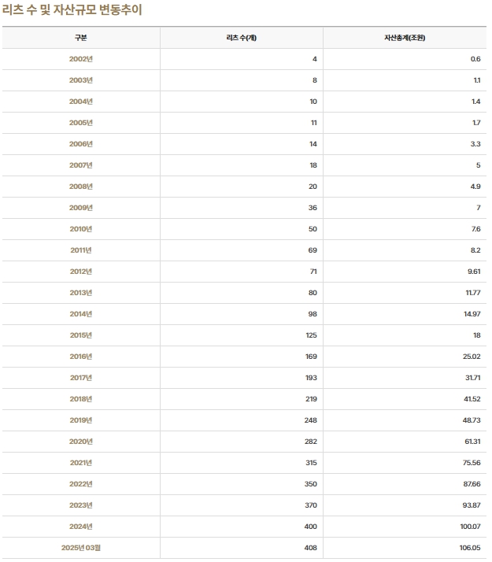This screenshot has height=562, width=492.
Task: Click the 2008년 year cell
Action: pos(81,187)
